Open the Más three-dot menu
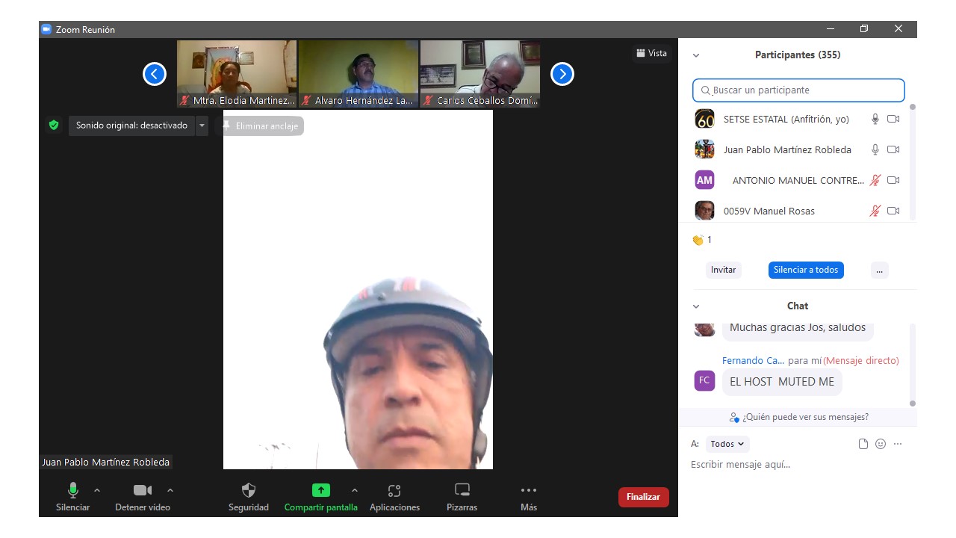Image resolution: width=956 pixels, height=538 pixels. [x=529, y=497]
